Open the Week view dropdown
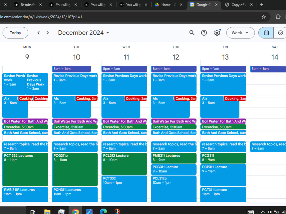The width and height of the screenshot is (286, 214). 240,33
